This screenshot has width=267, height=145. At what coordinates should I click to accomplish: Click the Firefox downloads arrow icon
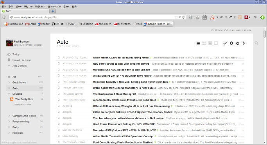[x=190, y=17]
